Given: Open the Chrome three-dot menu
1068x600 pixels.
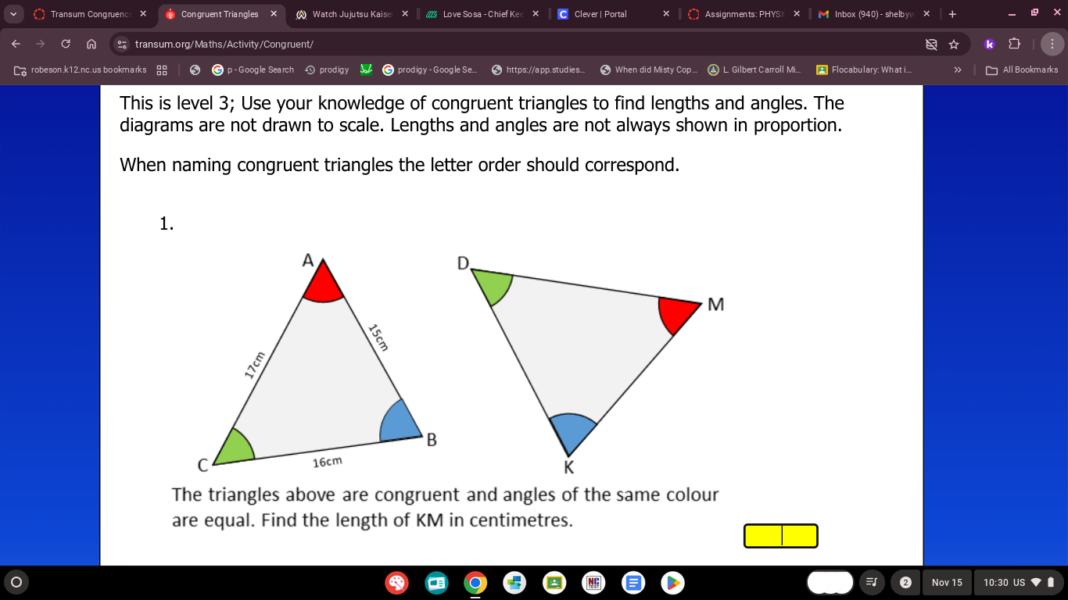Looking at the screenshot, I should pos(1052,45).
